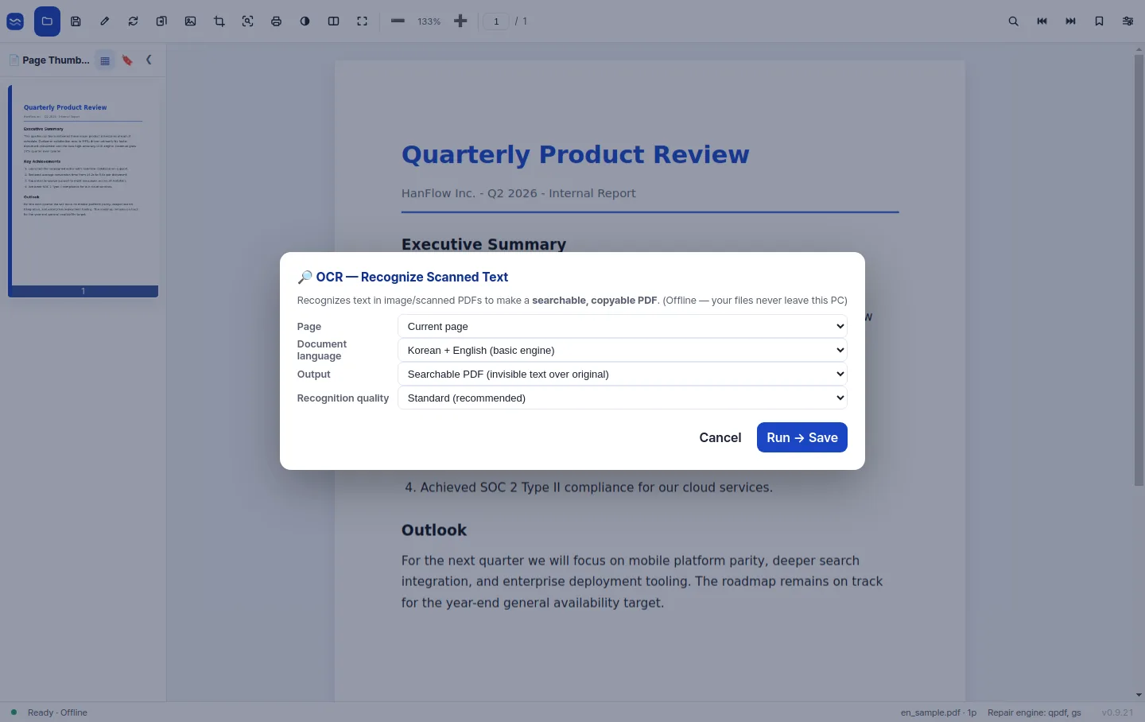Click the wave app logo icon

click(15, 21)
